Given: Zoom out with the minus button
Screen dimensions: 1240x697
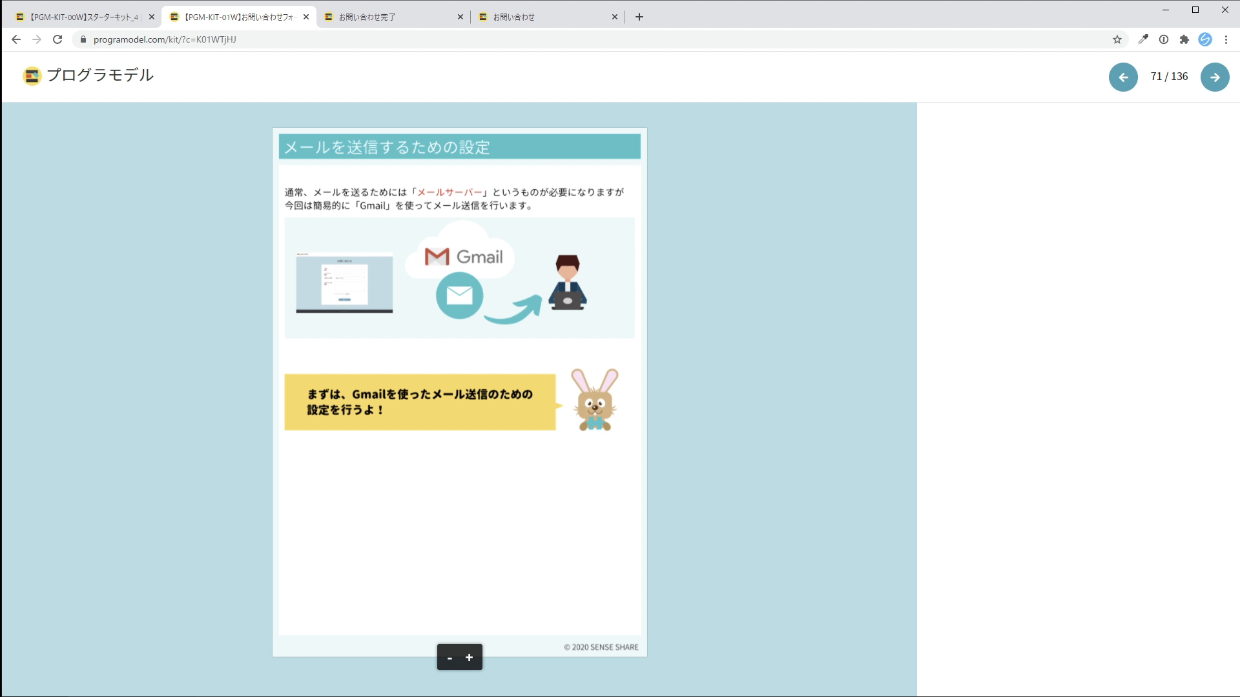Looking at the screenshot, I should pyautogui.click(x=449, y=657).
